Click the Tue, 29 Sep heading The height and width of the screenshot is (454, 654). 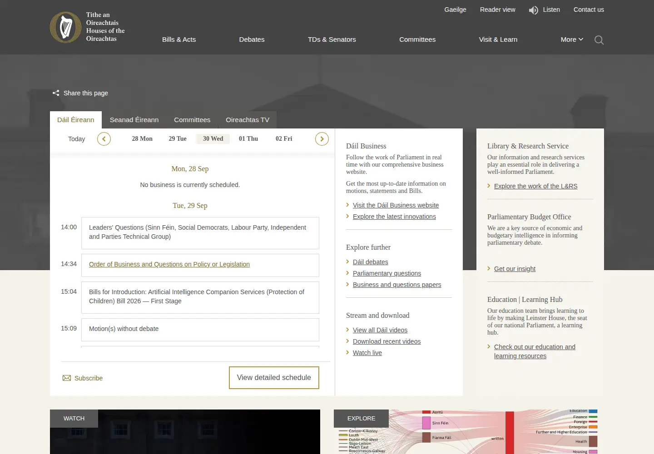(x=190, y=206)
